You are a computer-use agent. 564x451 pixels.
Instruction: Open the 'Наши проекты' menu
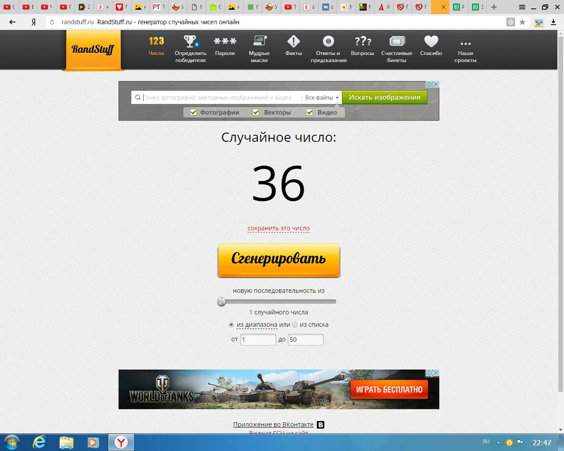click(465, 52)
